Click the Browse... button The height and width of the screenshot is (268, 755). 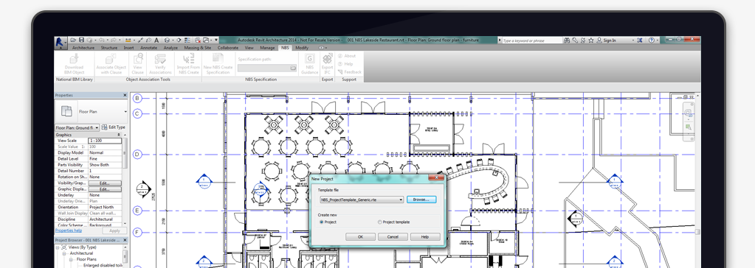pyautogui.click(x=421, y=200)
